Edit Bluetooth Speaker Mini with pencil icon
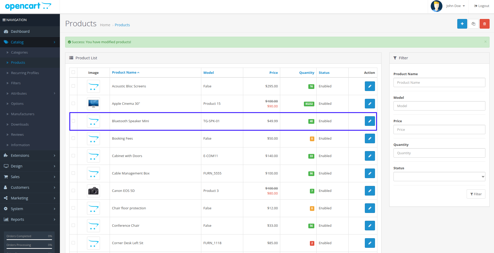The width and height of the screenshot is (494, 253). pyautogui.click(x=370, y=121)
